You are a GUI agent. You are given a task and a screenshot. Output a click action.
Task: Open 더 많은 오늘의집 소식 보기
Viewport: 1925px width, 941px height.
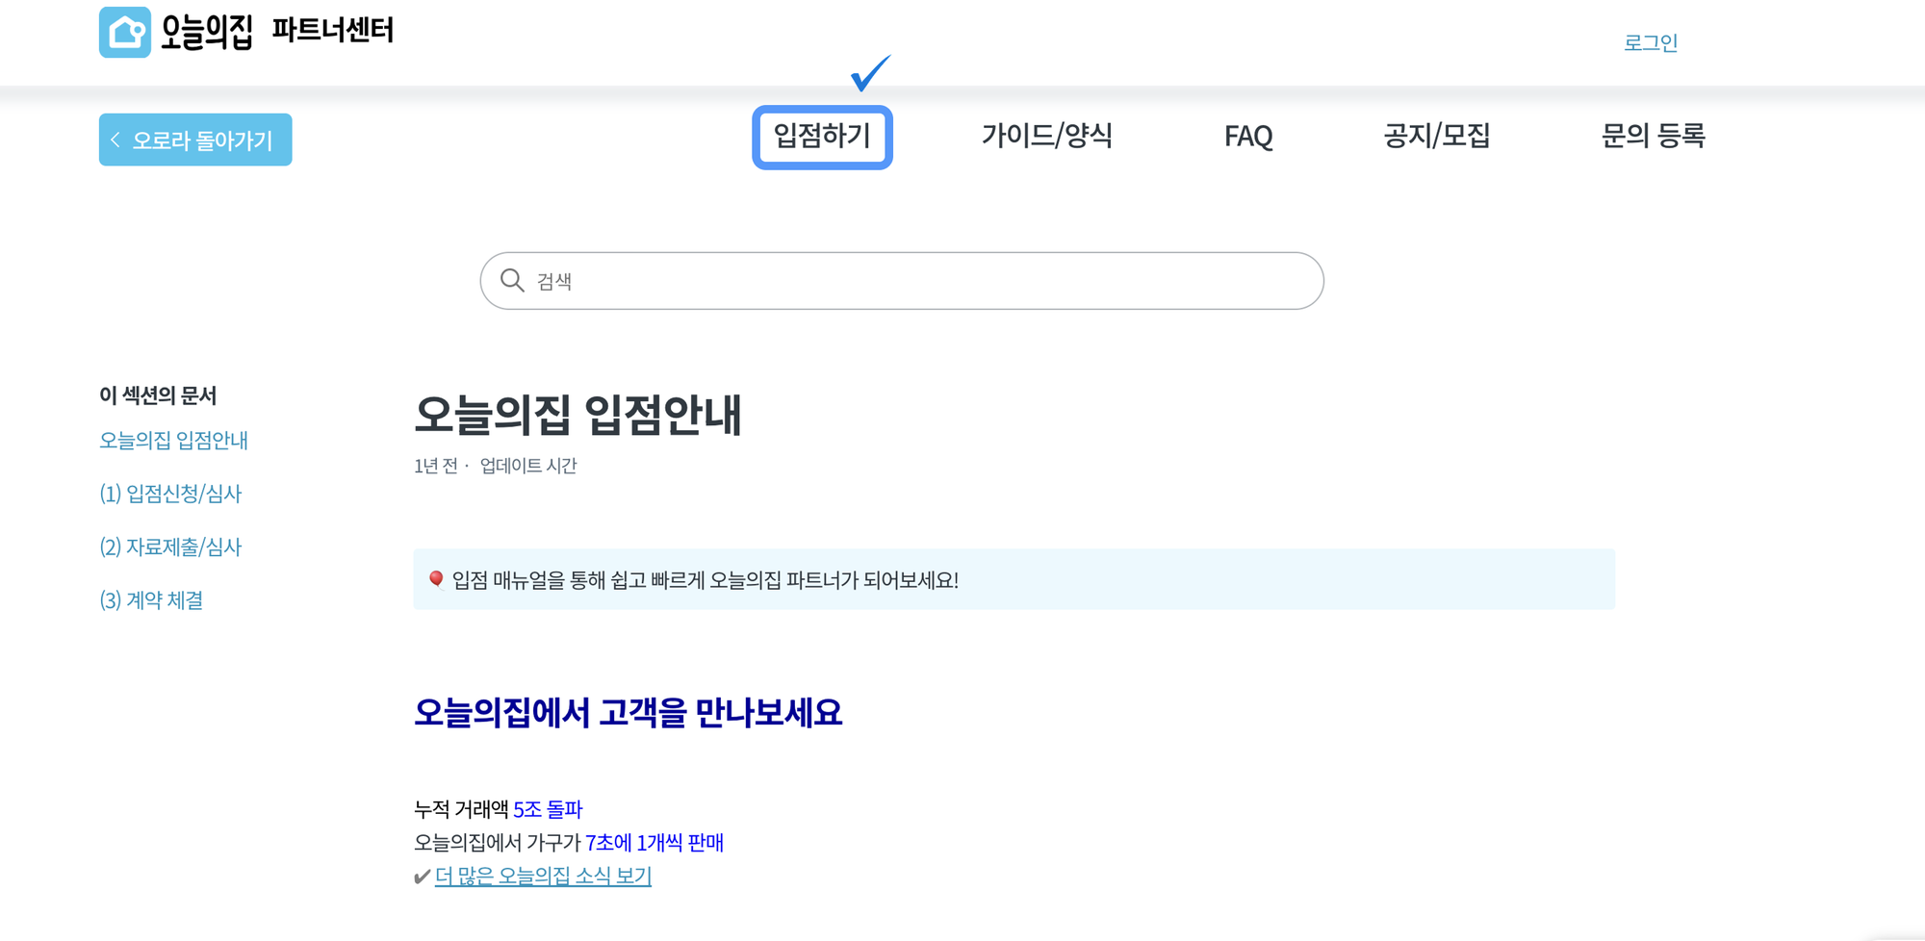tap(542, 876)
